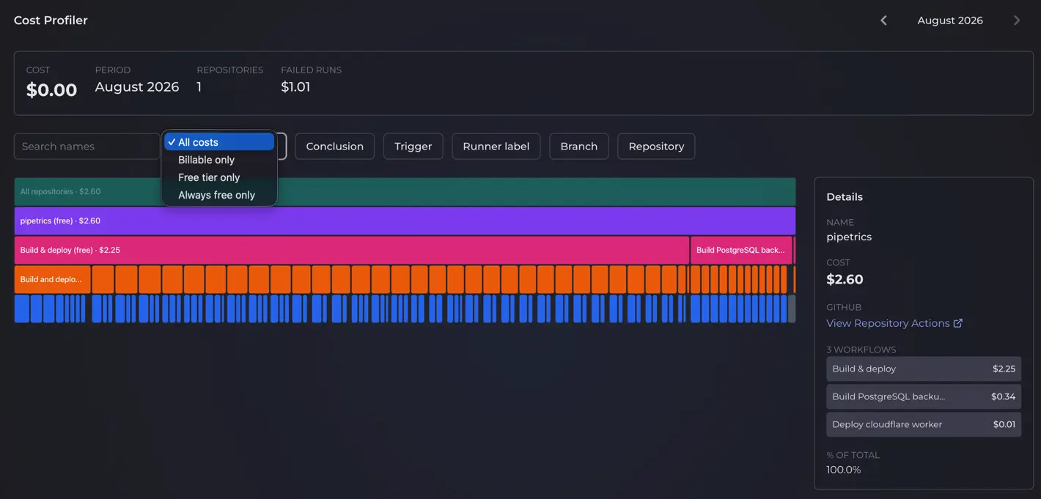
Task: Expand the Runner label filter
Action: tap(496, 147)
